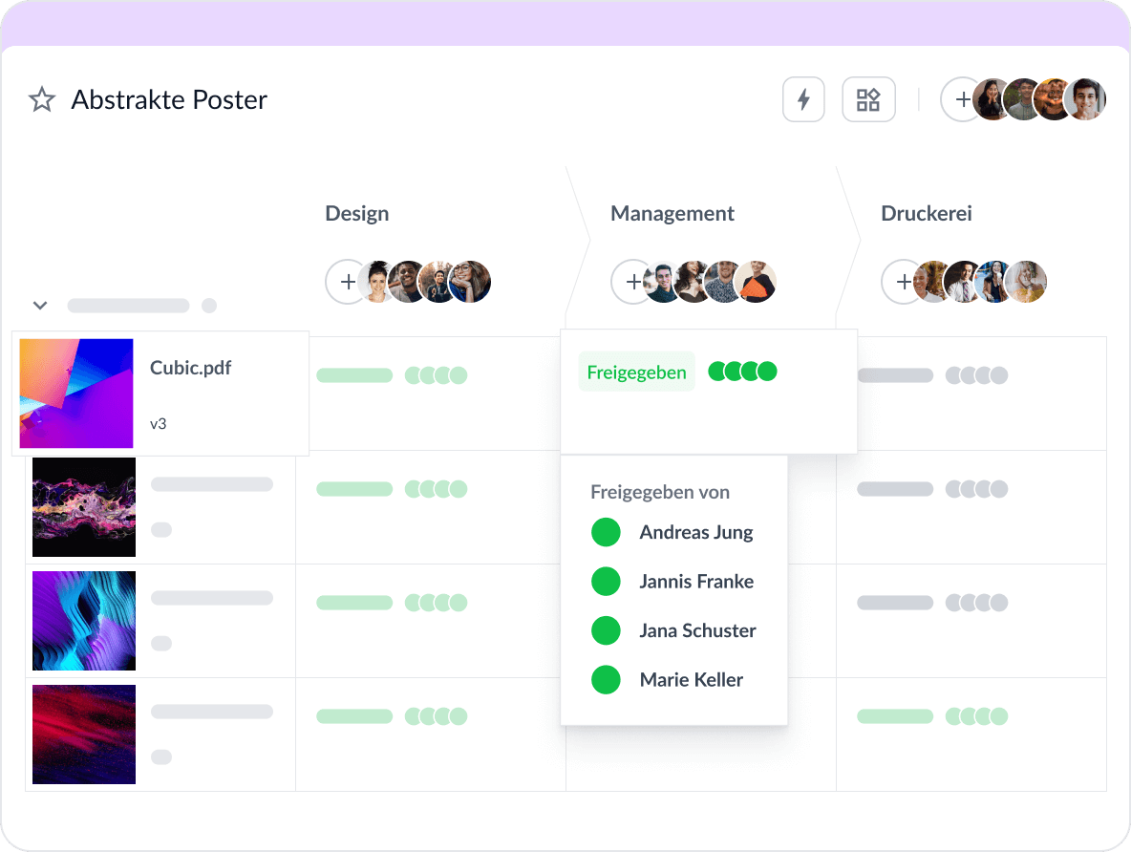Click Management green approval dots for Cubic.pdf

(742, 372)
